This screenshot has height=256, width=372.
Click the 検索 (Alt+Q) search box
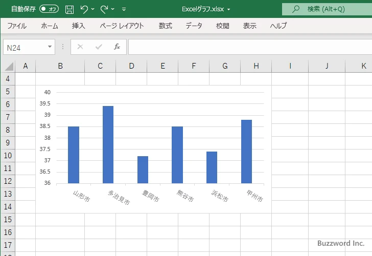pyautogui.click(x=327, y=9)
